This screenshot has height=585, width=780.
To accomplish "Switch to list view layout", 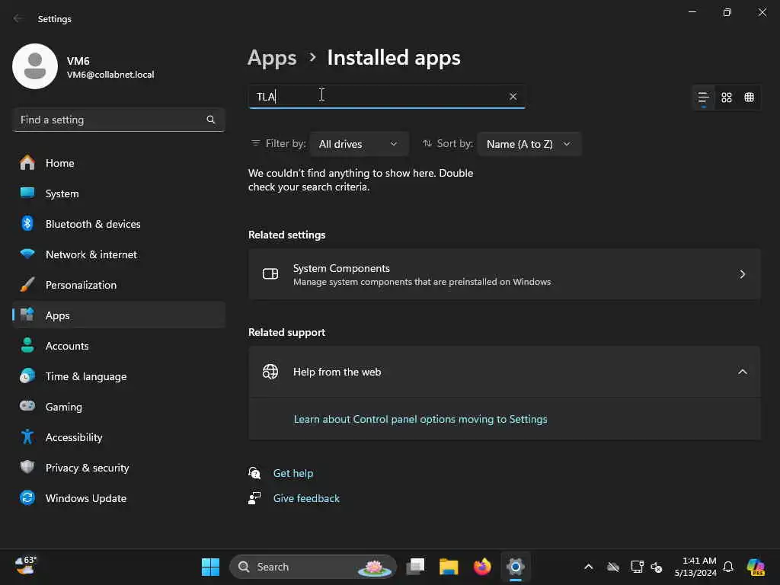I will coord(703,97).
